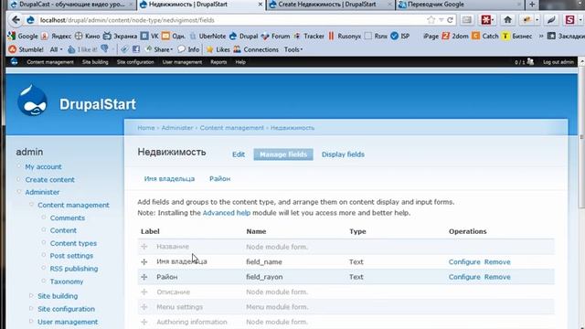The height and width of the screenshot is (329, 585).
Task: Open the Edit tab for Недвижимость
Action: [x=239, y=154]
